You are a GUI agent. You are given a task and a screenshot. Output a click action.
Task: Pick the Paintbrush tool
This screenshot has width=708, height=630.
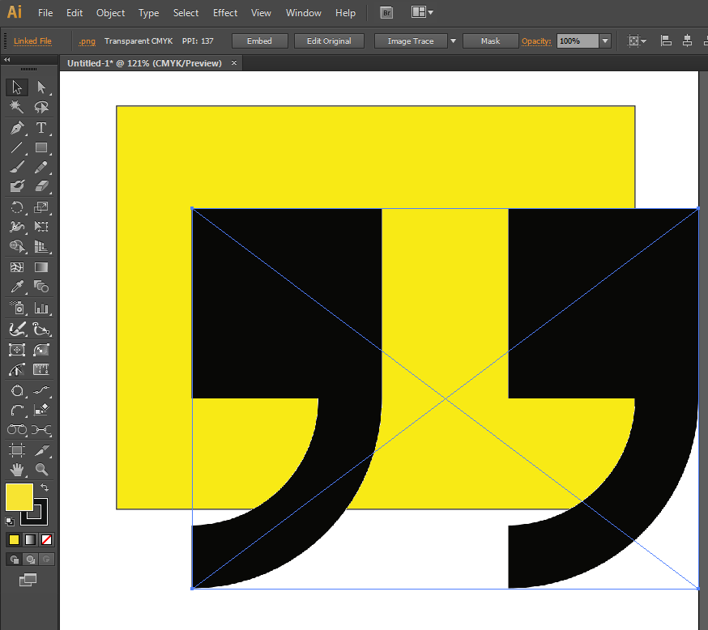tap(17, 168)
